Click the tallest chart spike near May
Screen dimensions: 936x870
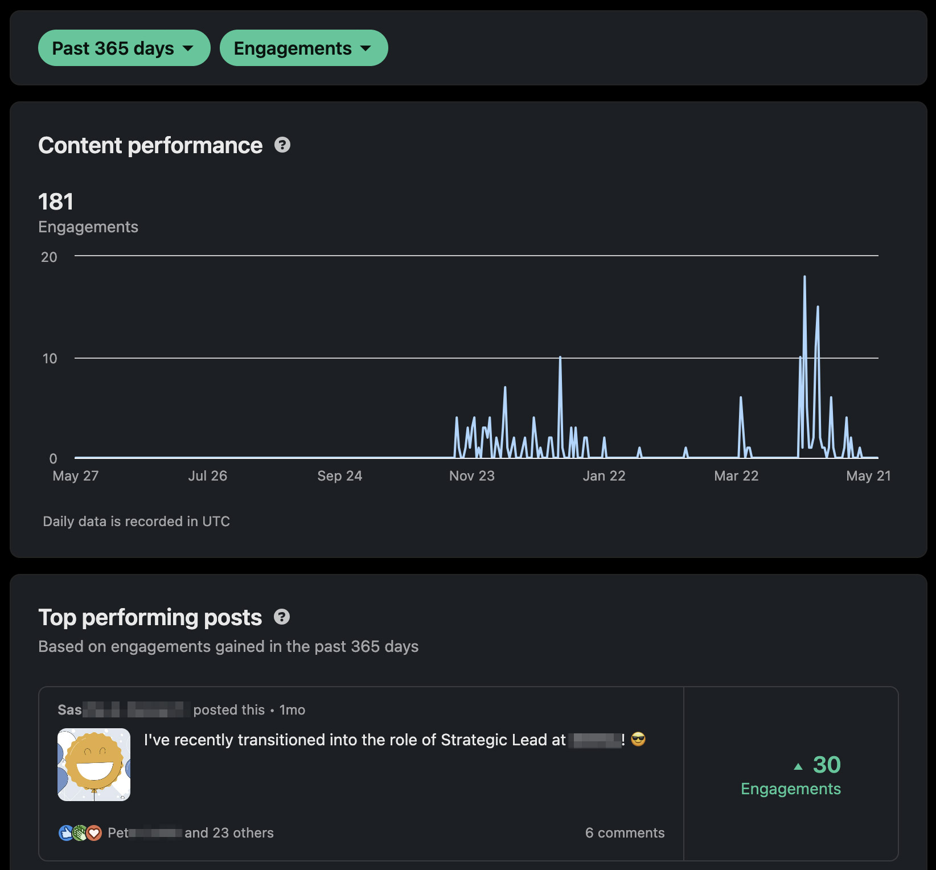pos(804,277)
